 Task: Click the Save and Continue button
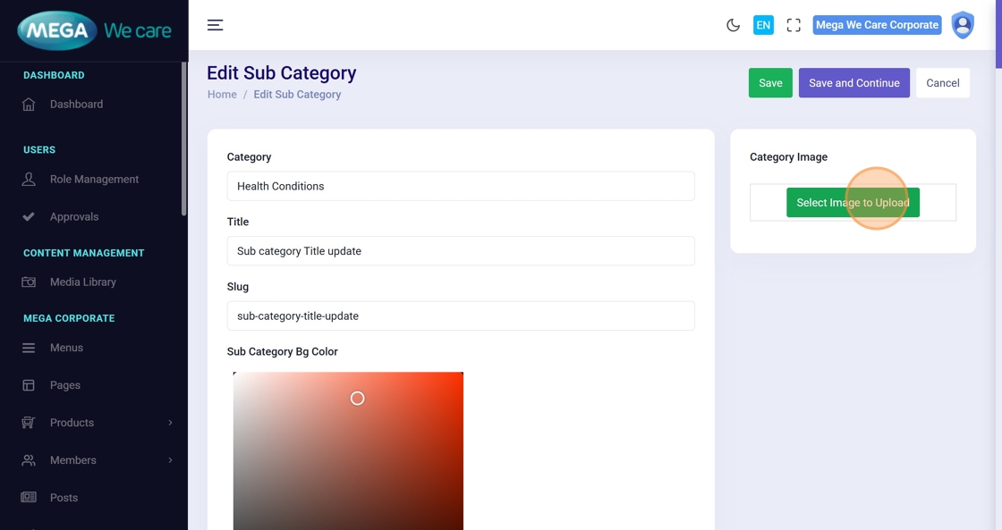click(853, 83)
